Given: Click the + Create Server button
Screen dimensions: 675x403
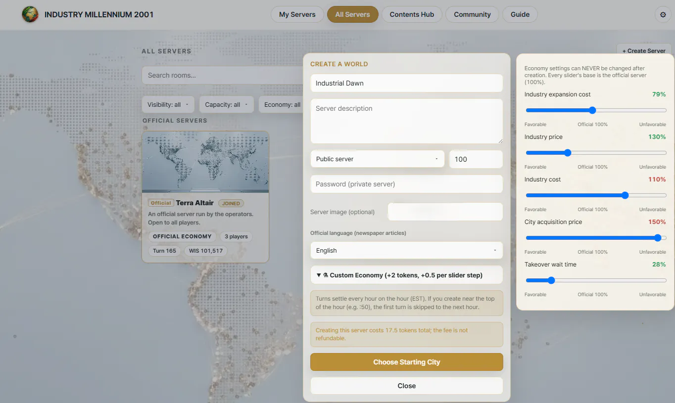Looking at the screenshot, I should tap(644, 50).
